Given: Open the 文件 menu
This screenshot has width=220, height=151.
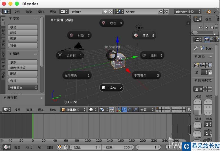Looking at the screenshot, I should pyautogui.click(x=17, y=12).
